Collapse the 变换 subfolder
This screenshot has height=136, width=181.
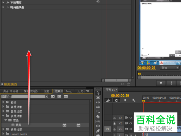pyautogui.click(x=6, y=120)
